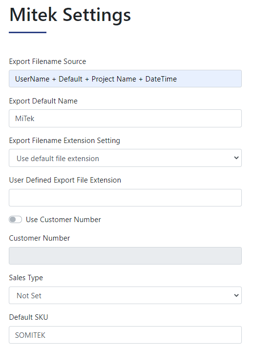Click the User Defined Export File Extension label
Screen dimensions: 255x349
pyautogui.click(x=65, y=180)
